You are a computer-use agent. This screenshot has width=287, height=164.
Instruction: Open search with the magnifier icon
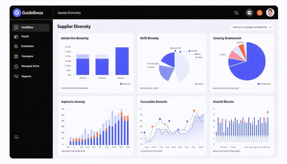point(236,13)
